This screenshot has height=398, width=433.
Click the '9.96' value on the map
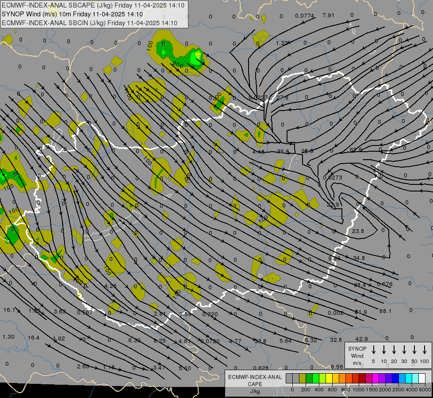click(334, 259)
